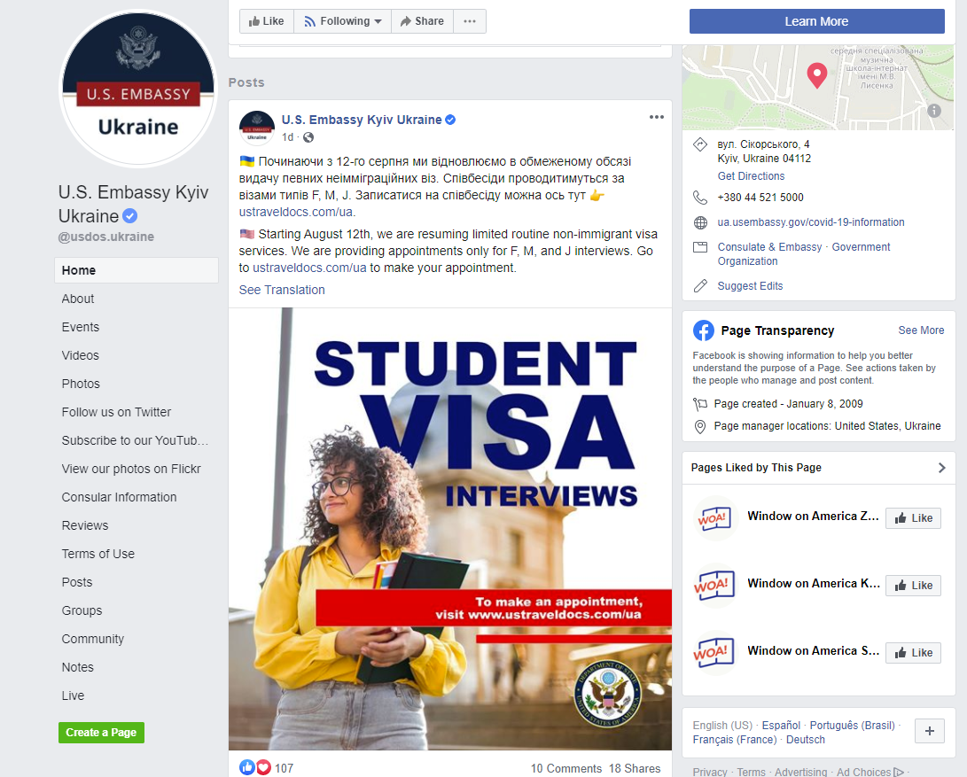Click See Translation

pyautogui.click(x=282, y=290)
